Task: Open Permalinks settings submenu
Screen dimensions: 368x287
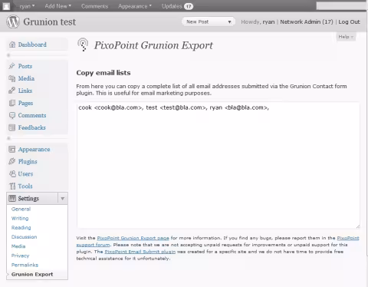Action: click(25, 265)
